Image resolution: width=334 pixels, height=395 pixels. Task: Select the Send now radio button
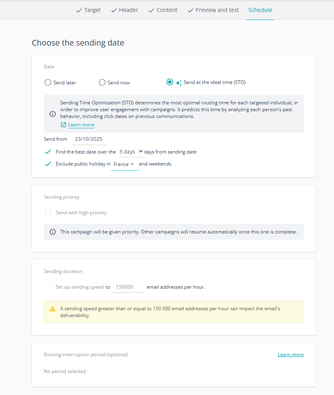(102, 82)
